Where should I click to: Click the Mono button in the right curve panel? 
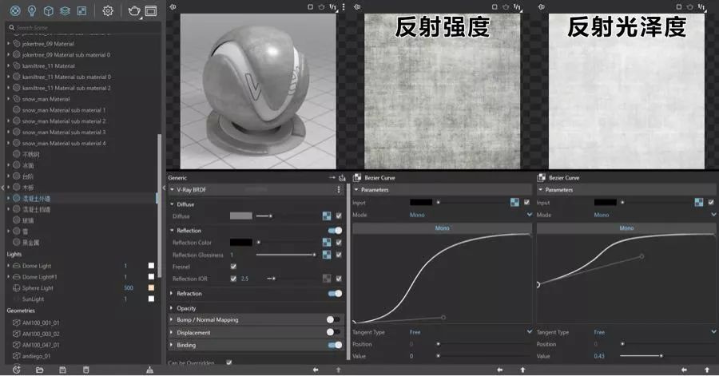626,228
